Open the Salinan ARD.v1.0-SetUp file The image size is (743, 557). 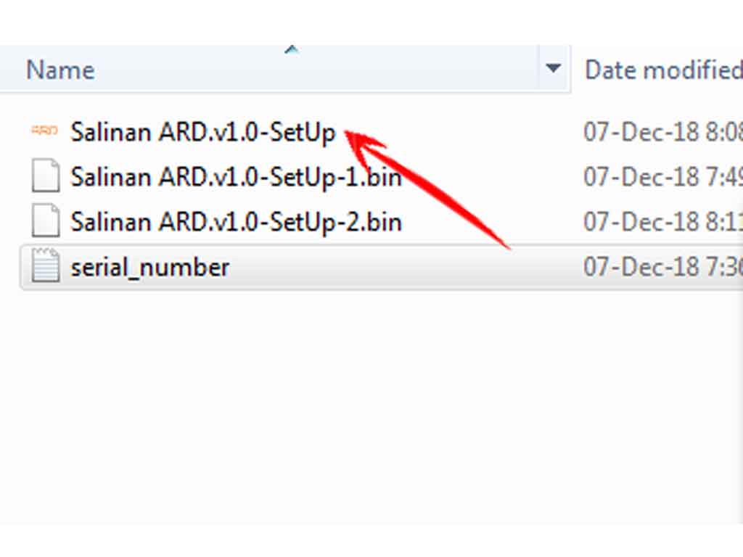click(x=203, y=132)
